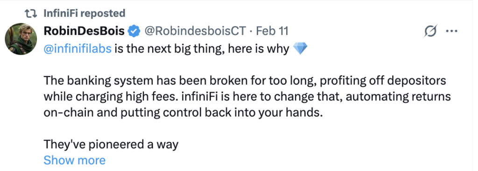Click the repost arrows icon above the tweet
Image resolution: width=478 pixels, height=171 pixels.
click(31, 13)
